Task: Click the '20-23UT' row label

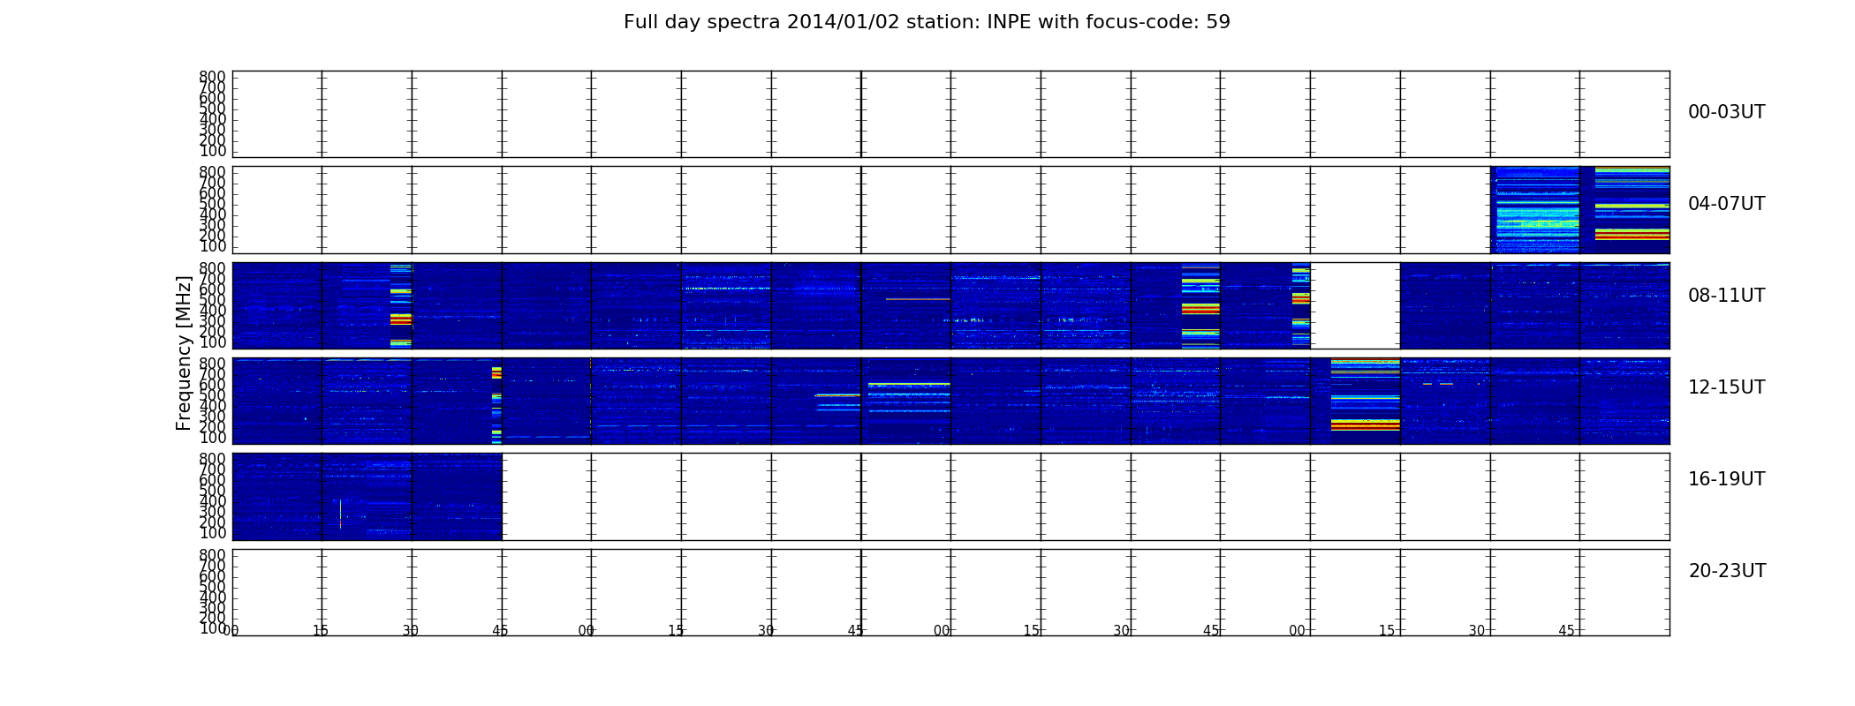Action: pos(1727,571)
